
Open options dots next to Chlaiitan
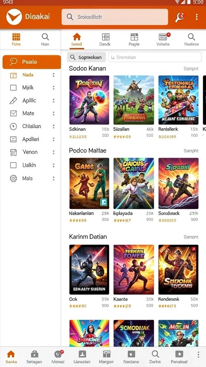(x=54, y=127)
